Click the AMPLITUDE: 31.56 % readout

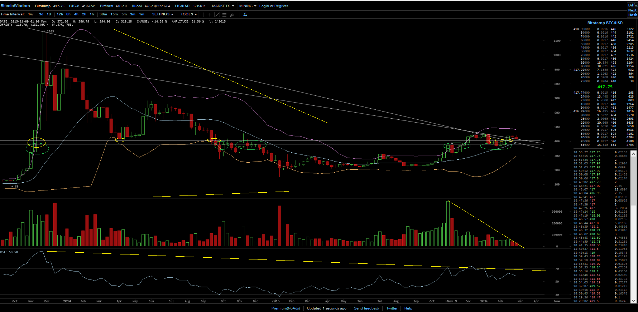(188, 21)
